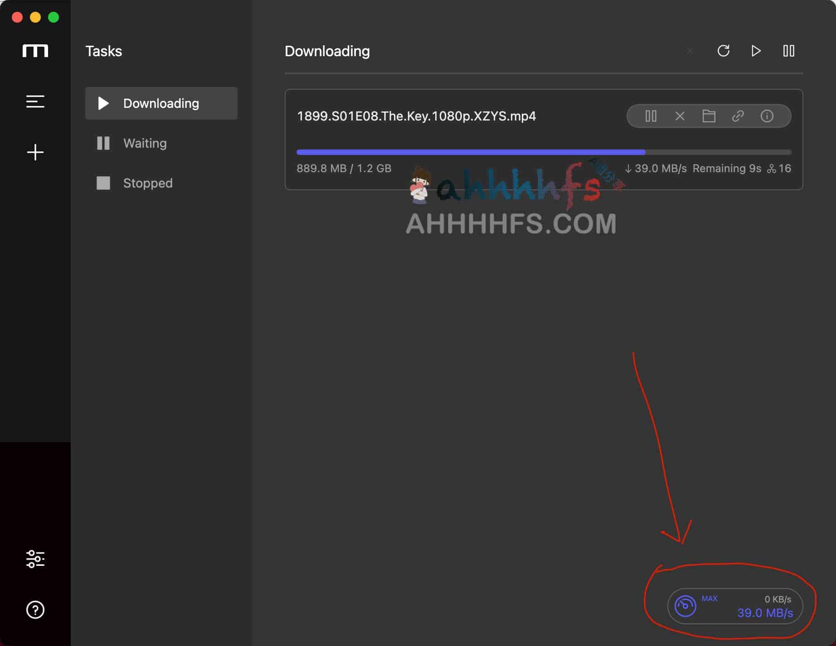836x646 pixels.
Task: Show the downloaded file in folder
Action: pyautogui.click(x=709, y=116)
